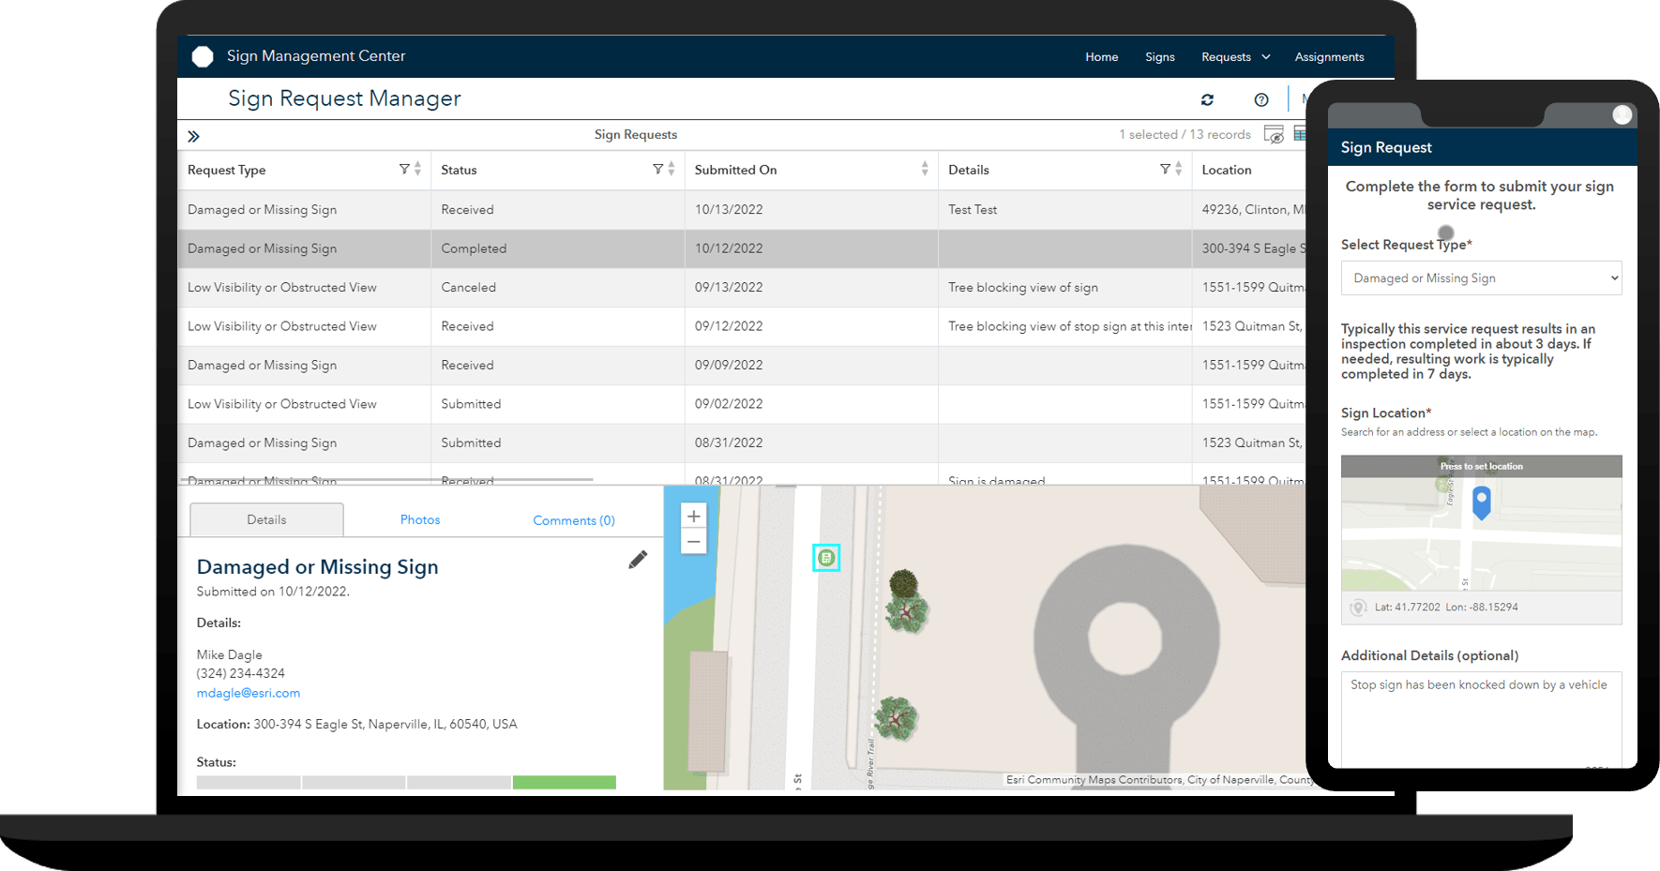Switch to the Photos tab

tap(419, 519)
